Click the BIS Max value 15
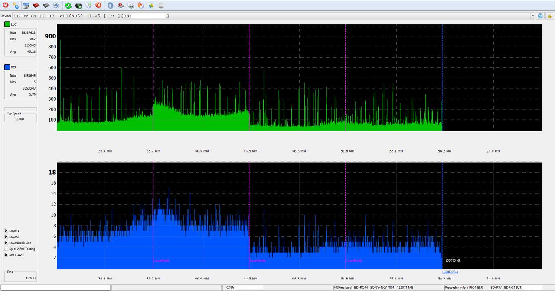The height and width of the screenshot is (291, 555). pos(34,82)
